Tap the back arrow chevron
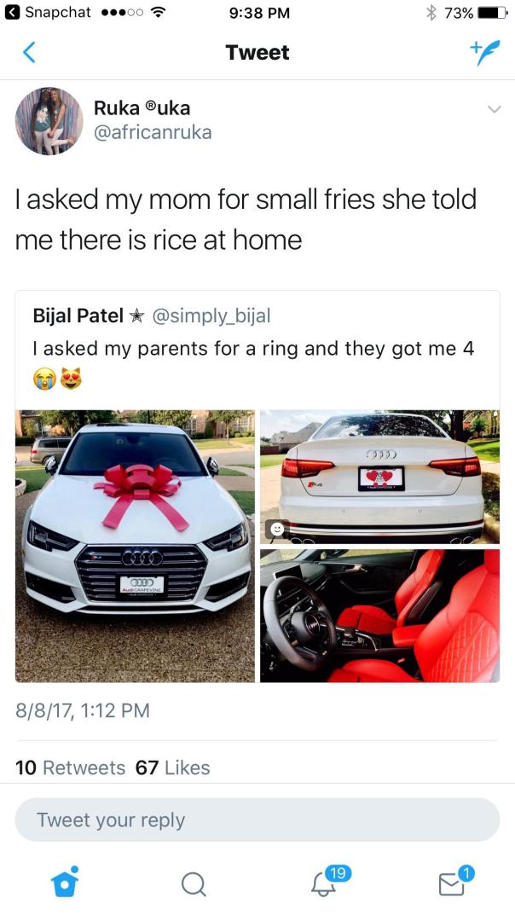Image resolution: width=515 pixels, height=915 pixels. [29, 53]
